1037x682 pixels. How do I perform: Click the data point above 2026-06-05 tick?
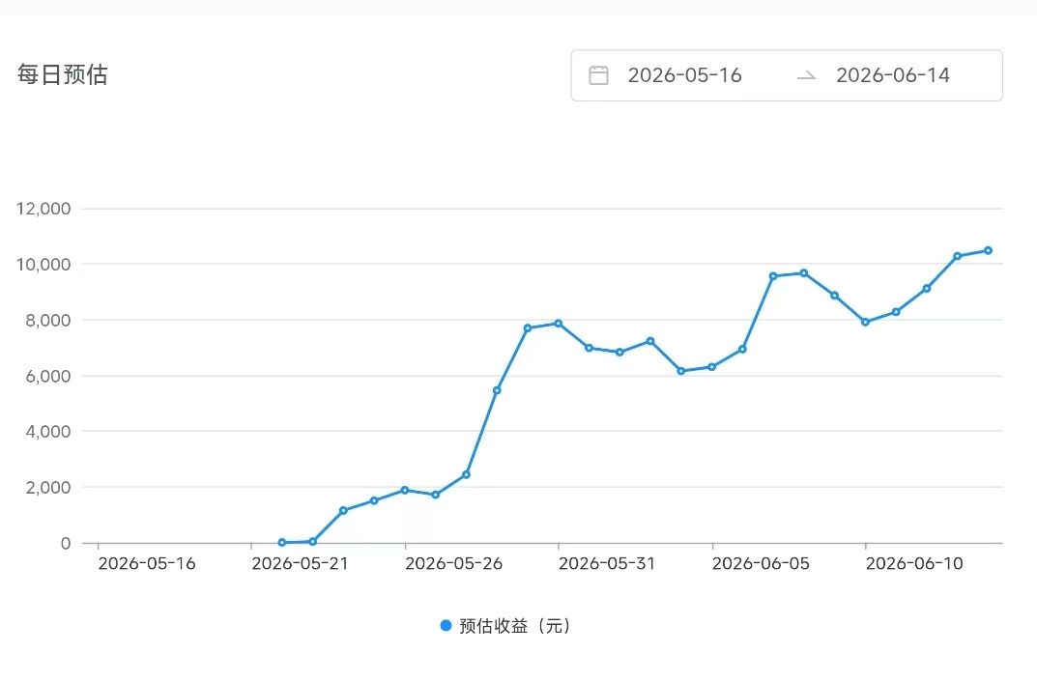click(711, 367)
